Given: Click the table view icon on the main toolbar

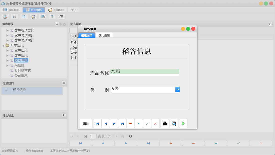Looking at the screenshot, I should [x=14, y=16].
